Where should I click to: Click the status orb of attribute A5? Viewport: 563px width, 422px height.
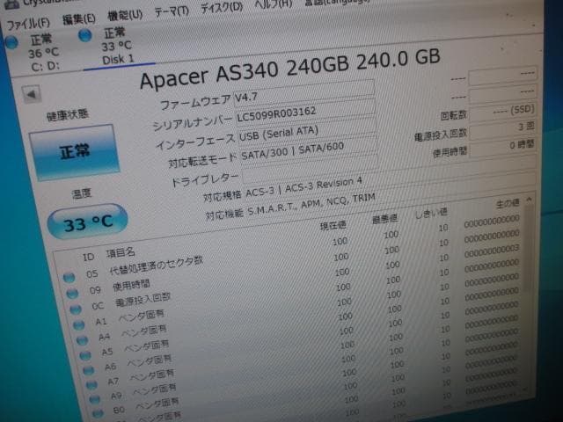tap(85, 355)
